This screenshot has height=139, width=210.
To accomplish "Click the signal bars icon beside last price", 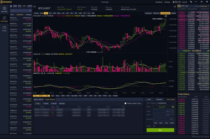I will [x=208, y=51].
